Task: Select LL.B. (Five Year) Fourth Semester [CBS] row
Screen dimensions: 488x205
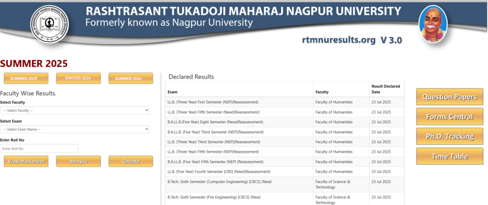Action: click(x=285, y=172)
